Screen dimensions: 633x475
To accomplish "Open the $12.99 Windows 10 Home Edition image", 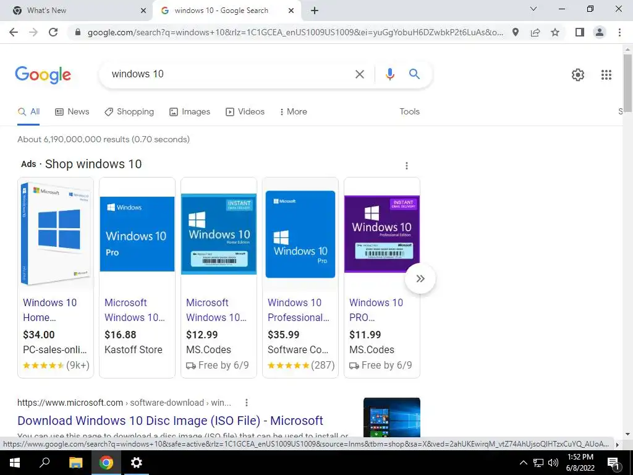I will click(219, 234).
